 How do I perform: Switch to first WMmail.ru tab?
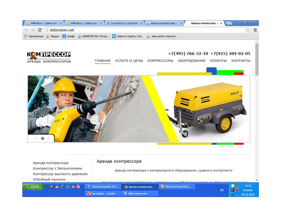pyautogui.click(x=43, y=23)
